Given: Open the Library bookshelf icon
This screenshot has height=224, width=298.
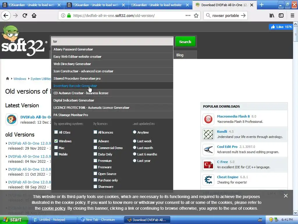Looking at the screenshot, I should click(x=272, y=16).
